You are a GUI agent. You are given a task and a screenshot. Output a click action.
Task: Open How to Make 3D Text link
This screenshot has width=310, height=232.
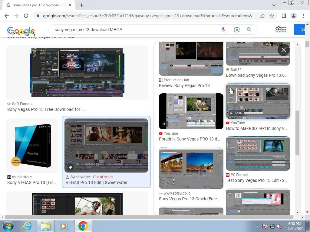point(256,128)
